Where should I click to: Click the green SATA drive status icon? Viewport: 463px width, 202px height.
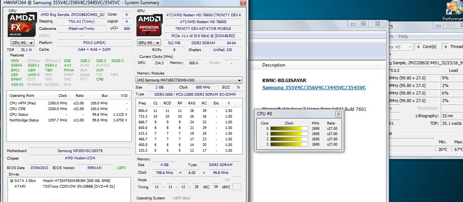[x=11, y=181]
